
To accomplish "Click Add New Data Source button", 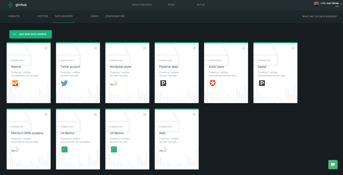I will click(x=30, y=34).
